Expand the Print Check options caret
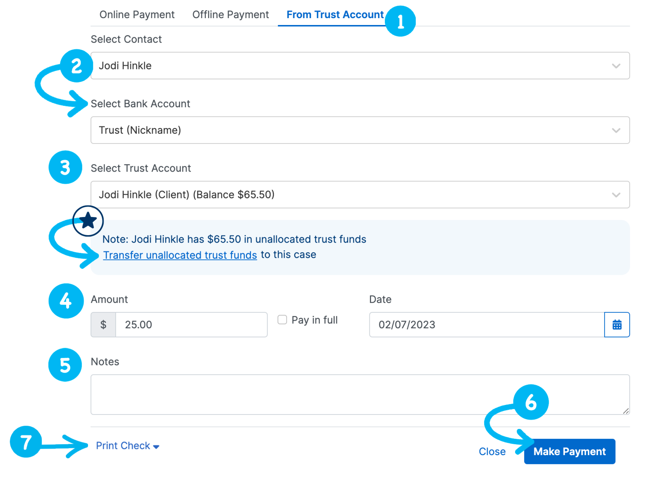The height and width of the screenshot is (479, 648). pos(156,447)
